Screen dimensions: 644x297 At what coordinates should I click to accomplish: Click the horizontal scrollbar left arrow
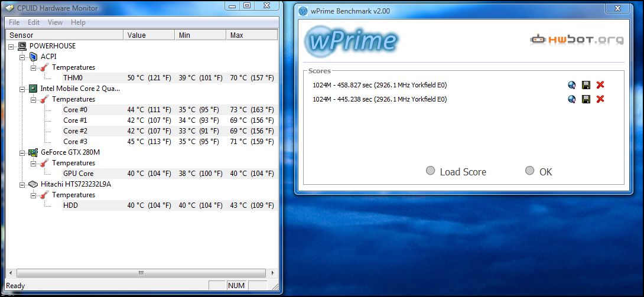tap(11, 273)
